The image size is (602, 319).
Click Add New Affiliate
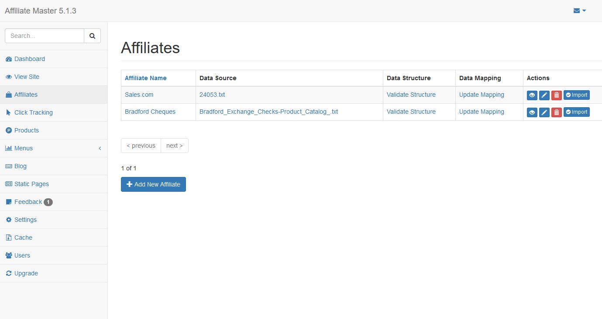153,184
